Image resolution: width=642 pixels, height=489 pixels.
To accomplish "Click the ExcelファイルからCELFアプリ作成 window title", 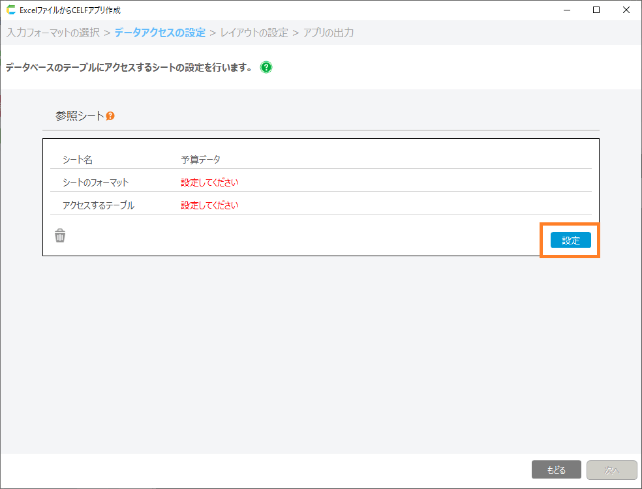I will pos(70,10).
